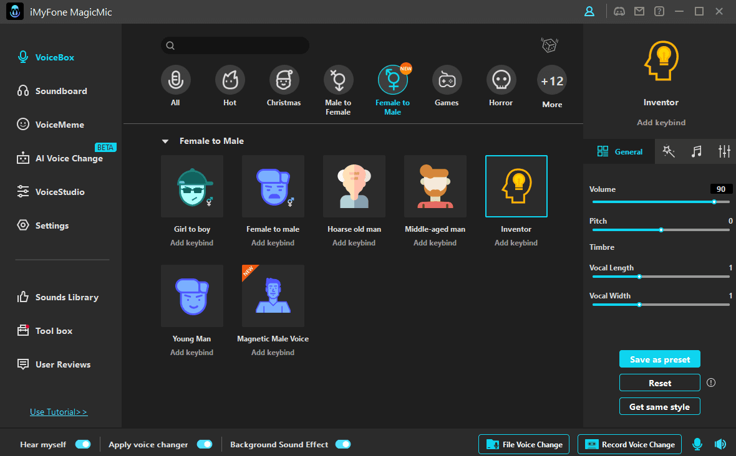The image size is (736, 456).
Task: Open Tool box in sidebar
Action: pyautogui.click(x=45, y=331)
